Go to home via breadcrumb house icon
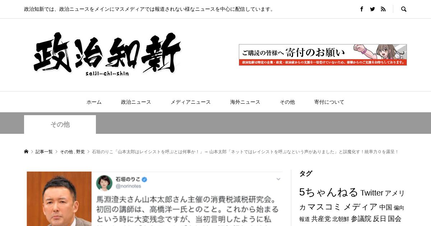The image size is (431, 226). click(26, 152)
